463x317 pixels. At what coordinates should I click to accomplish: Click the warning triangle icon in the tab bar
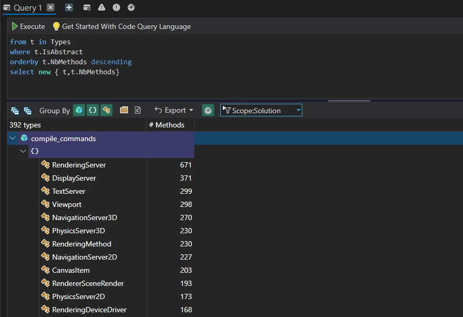point(102,7)
